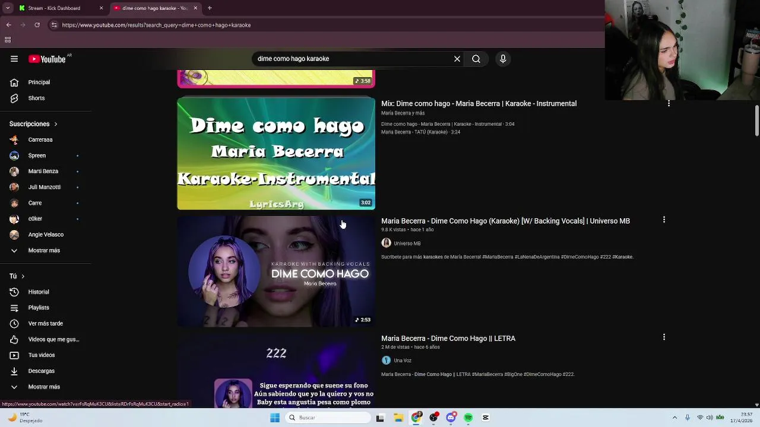Open Mix Dime como hago Karaoke Instrumental title
760x427 pixels.
pyautogui.click(x=479, y=103)
